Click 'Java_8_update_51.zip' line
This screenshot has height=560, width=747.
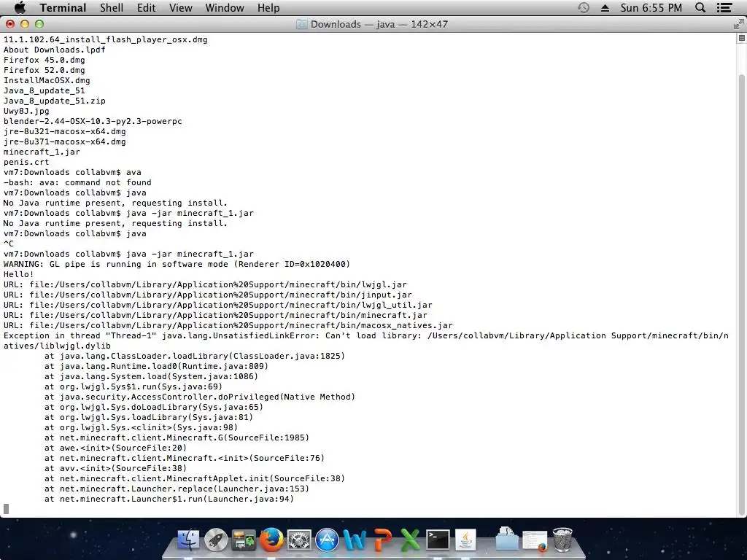tap(54, 101)
